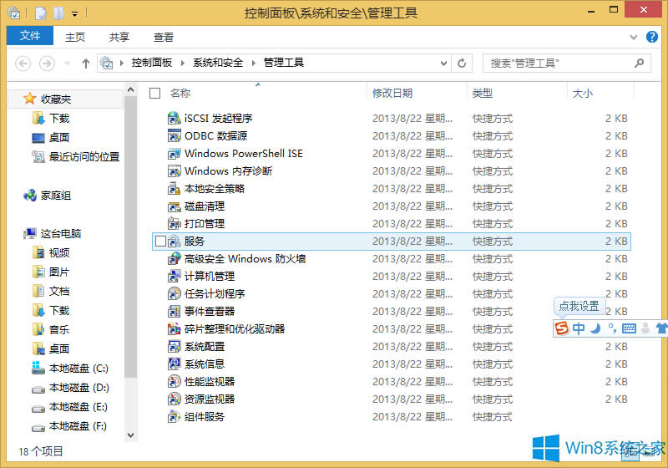Open the 服务 shortcut icon
Image resolution: width=668 pixels, height=468 pixels.
coord(175,242)
